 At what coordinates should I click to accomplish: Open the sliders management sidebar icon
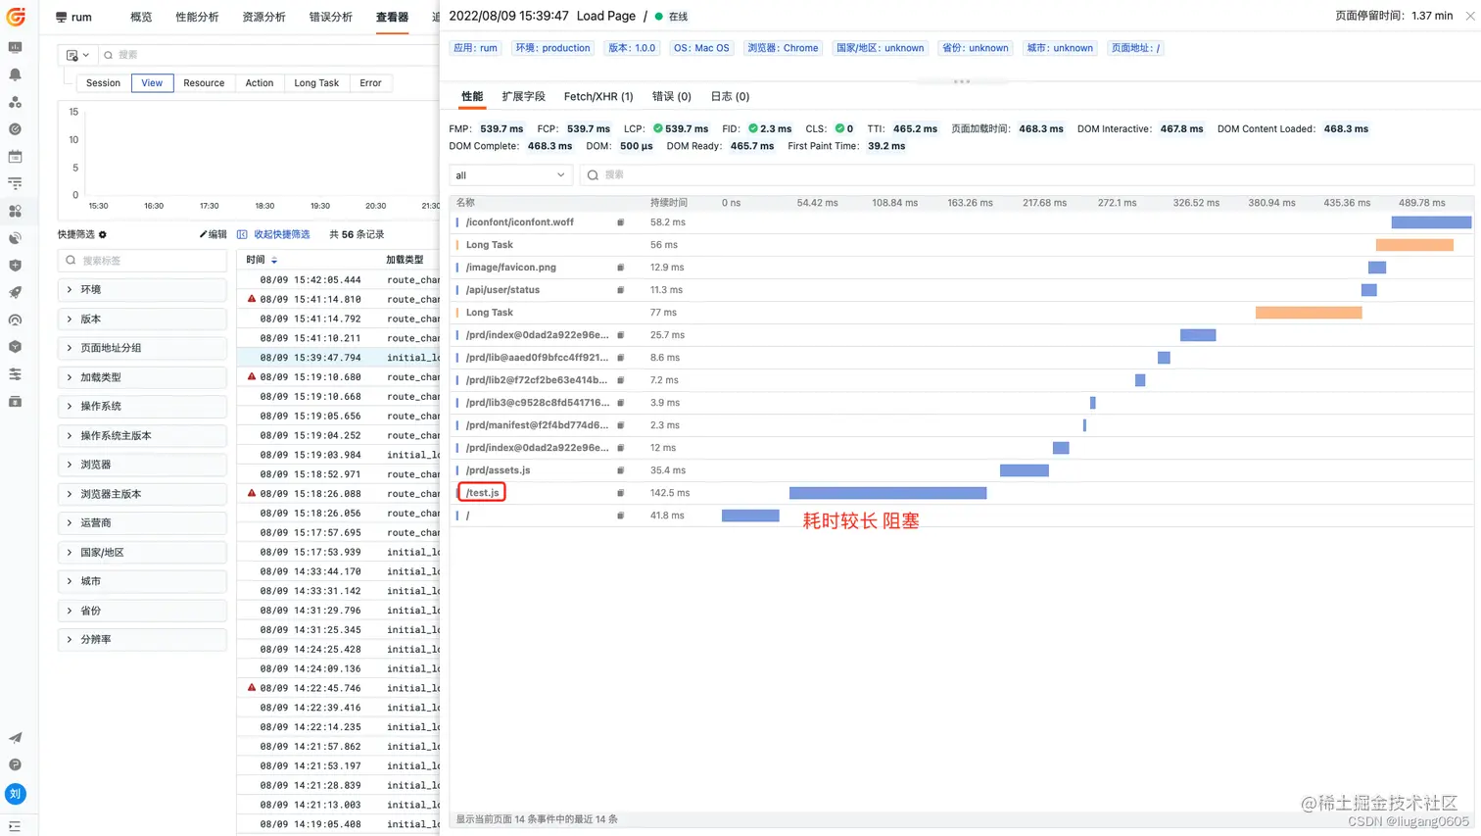[x=16, y=374]
